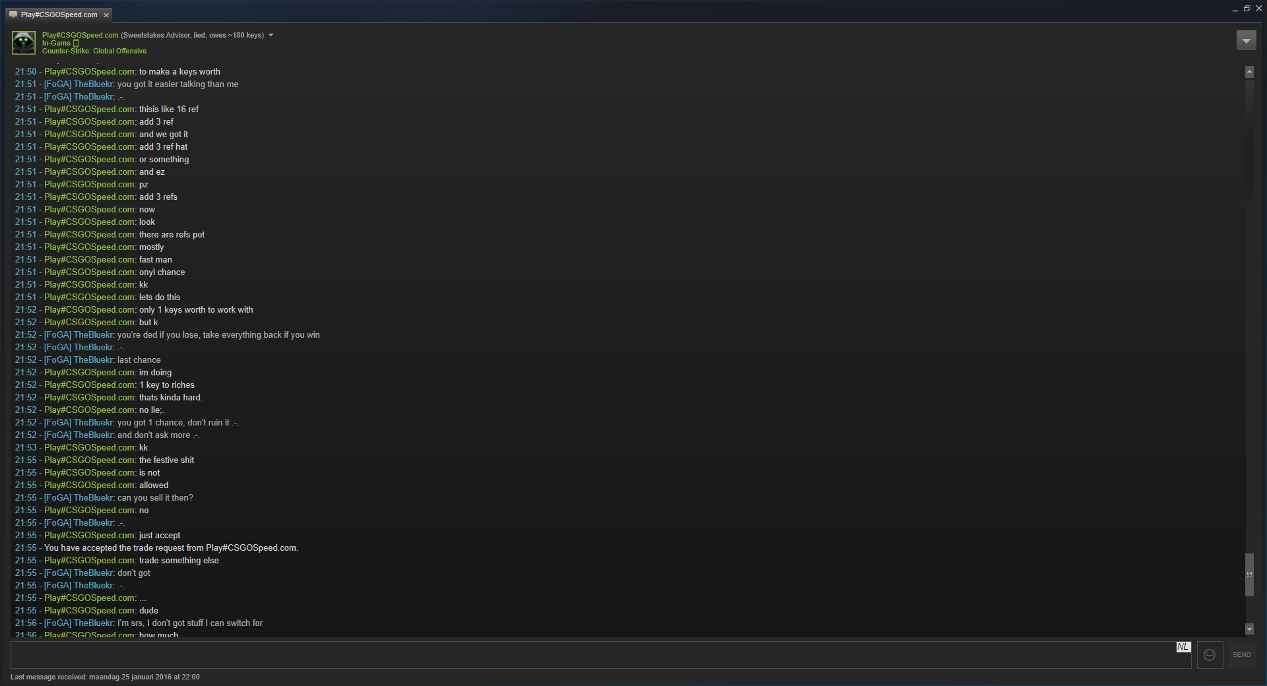
Task: Click the scrollbar up arrow
Action: pos(1249,72)
